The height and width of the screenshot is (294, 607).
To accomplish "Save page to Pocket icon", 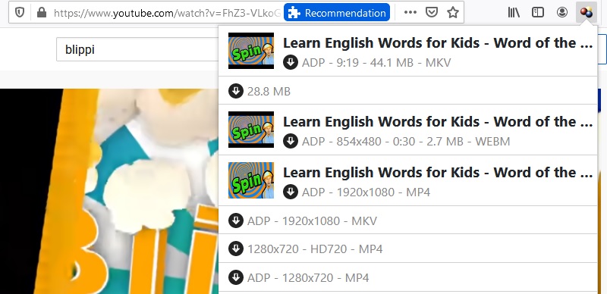I will [x=431, y=12].
